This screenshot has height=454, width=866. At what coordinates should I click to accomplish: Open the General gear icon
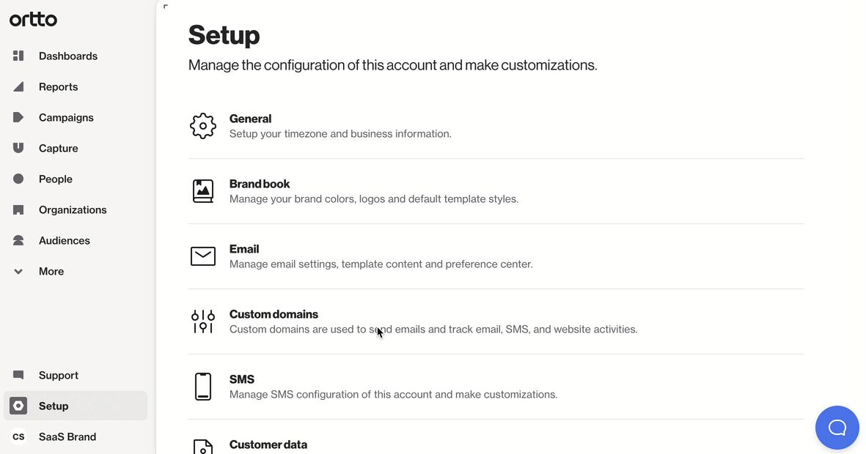tap(203, 126)
